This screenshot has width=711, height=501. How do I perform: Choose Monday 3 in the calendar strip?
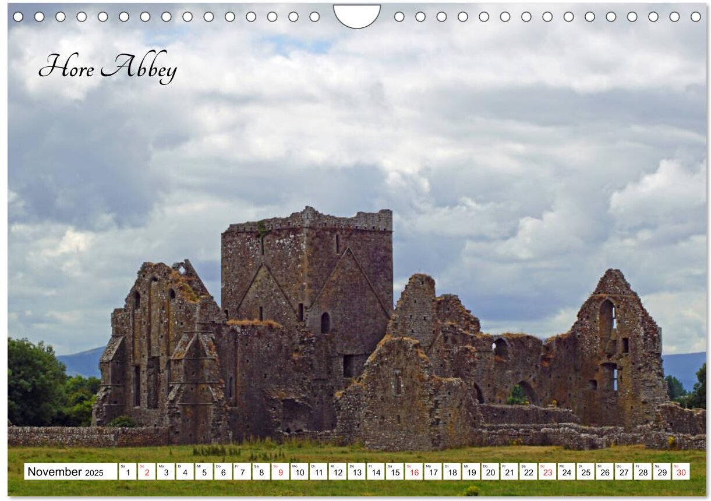[x=165, y=471]
